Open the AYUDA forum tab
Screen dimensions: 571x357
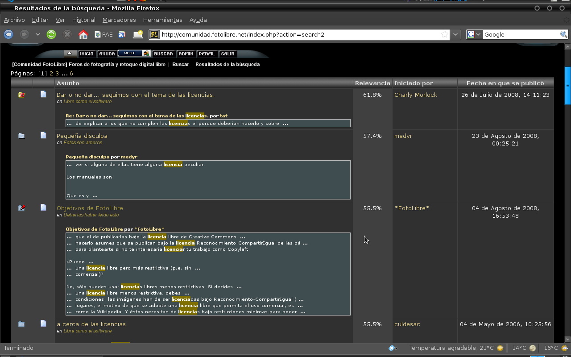(x=107, y=54)
